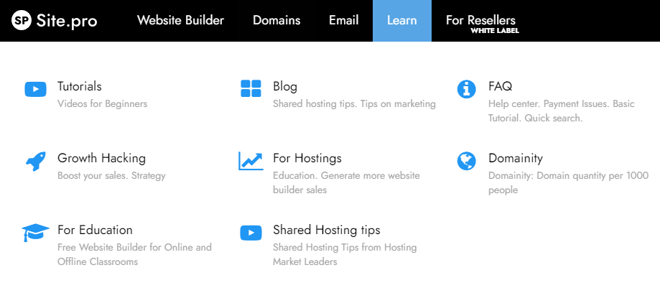Click the Growth Hacking rocket icon

35,161
